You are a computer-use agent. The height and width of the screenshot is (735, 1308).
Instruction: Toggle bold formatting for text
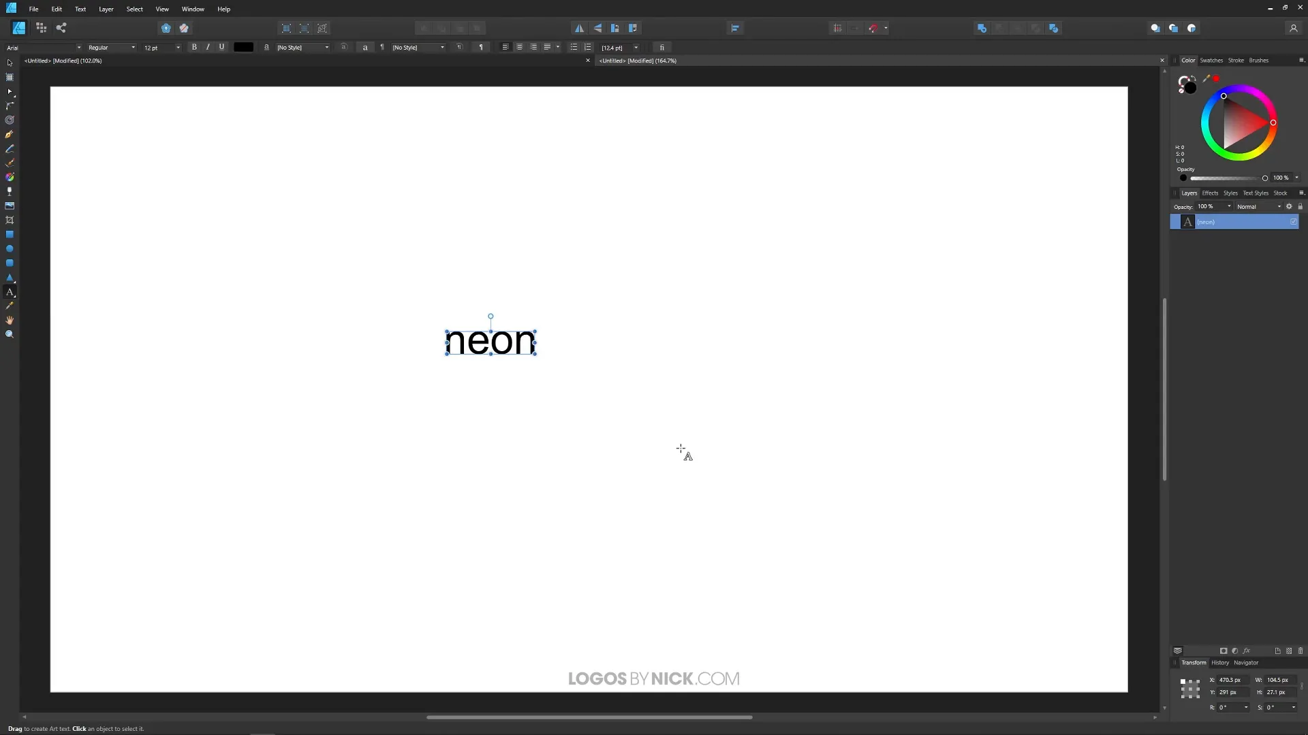[194, 47]
